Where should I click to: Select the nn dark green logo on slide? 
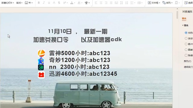[x=41, y=67]
